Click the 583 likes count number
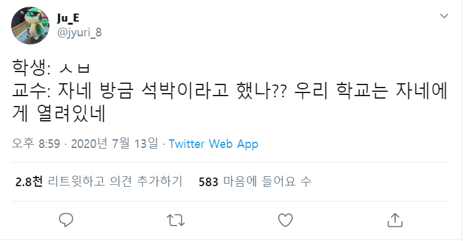The height and width of the screenshot is (241, 464). [208, 182]
